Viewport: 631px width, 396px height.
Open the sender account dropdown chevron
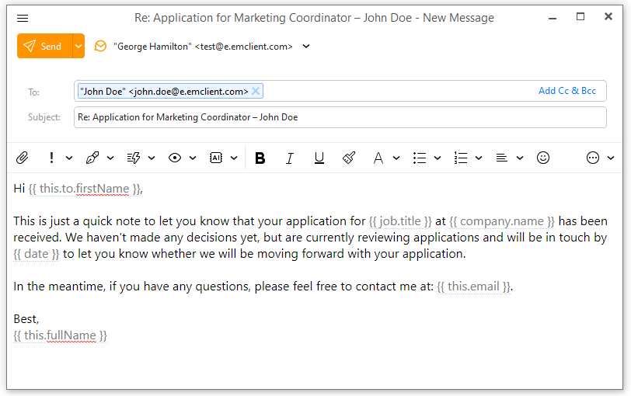pos(306,47)
